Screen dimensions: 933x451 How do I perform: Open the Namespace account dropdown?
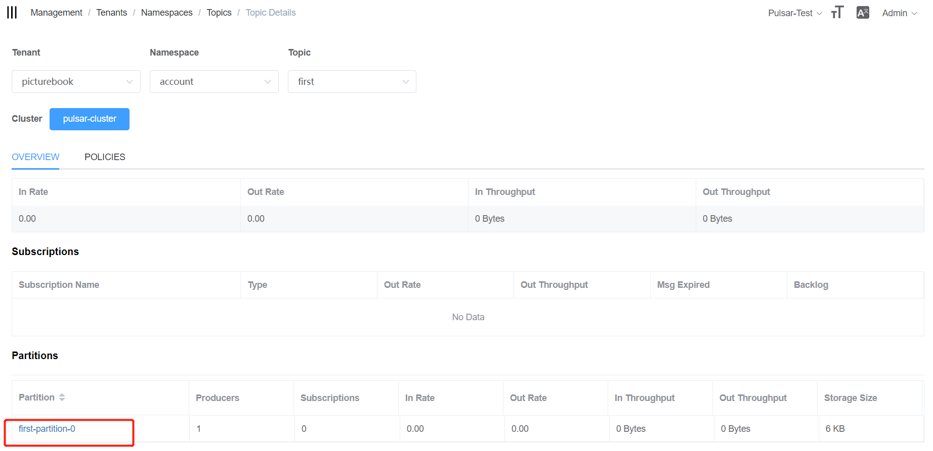(x=214, y=82)
